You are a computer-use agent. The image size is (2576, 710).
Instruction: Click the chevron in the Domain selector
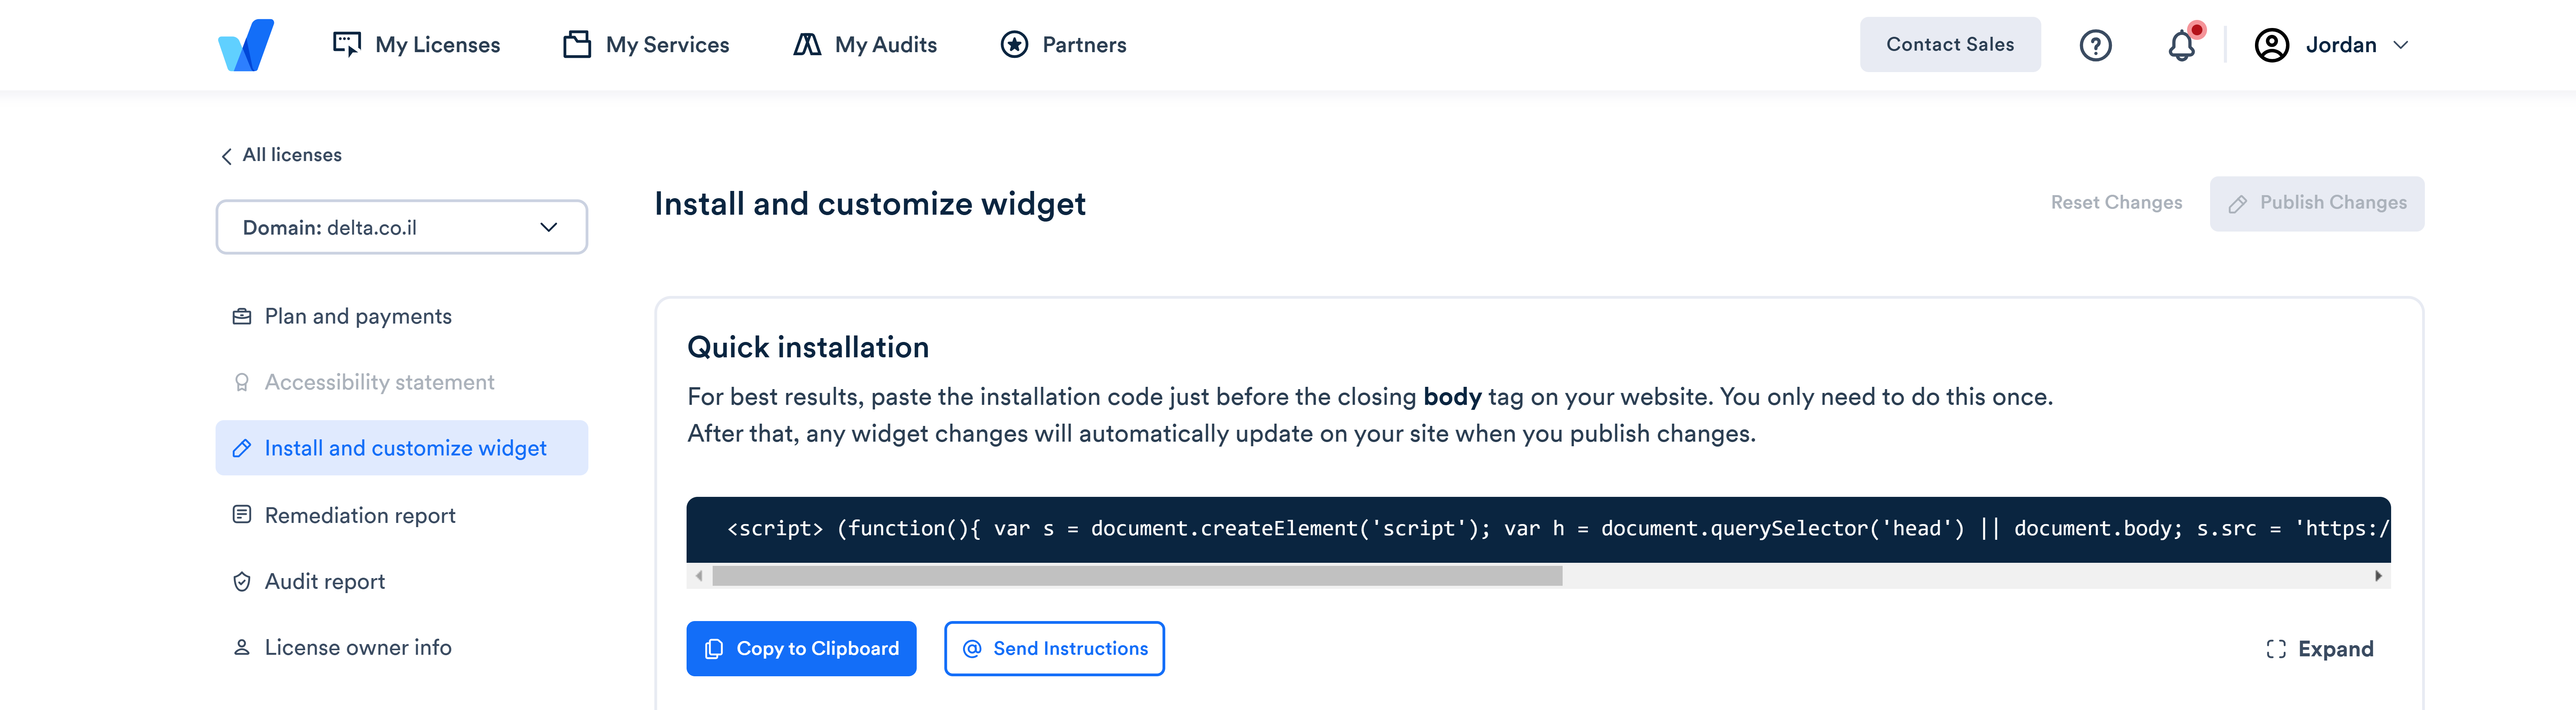548,227
